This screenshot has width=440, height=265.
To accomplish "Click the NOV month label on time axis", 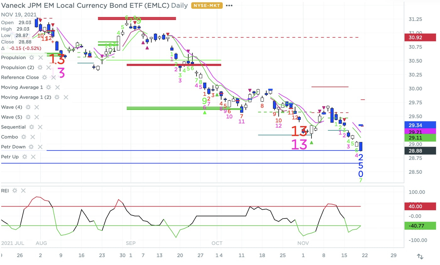I will [303, 243].
